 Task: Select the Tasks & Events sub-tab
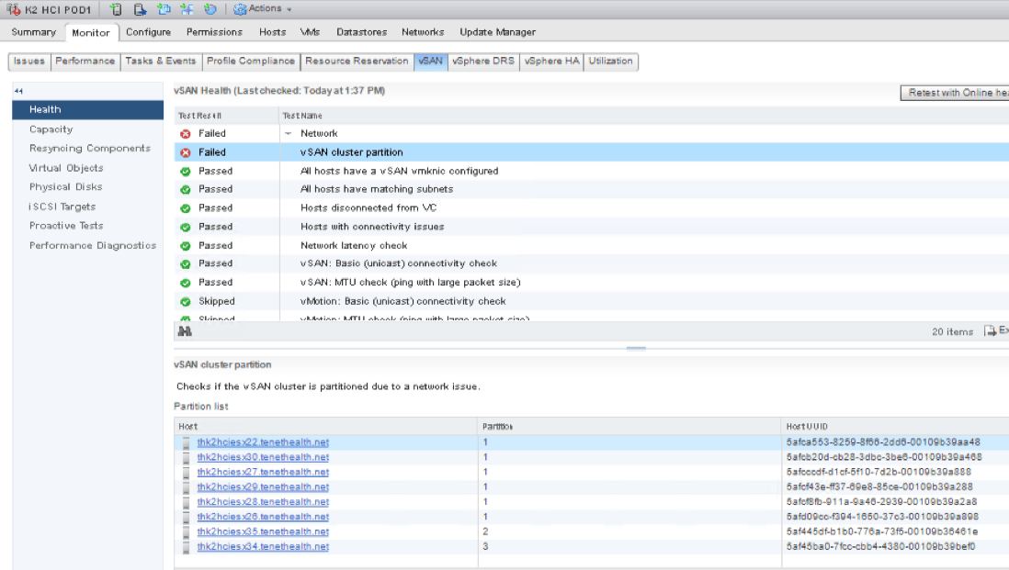coord(160,61)
